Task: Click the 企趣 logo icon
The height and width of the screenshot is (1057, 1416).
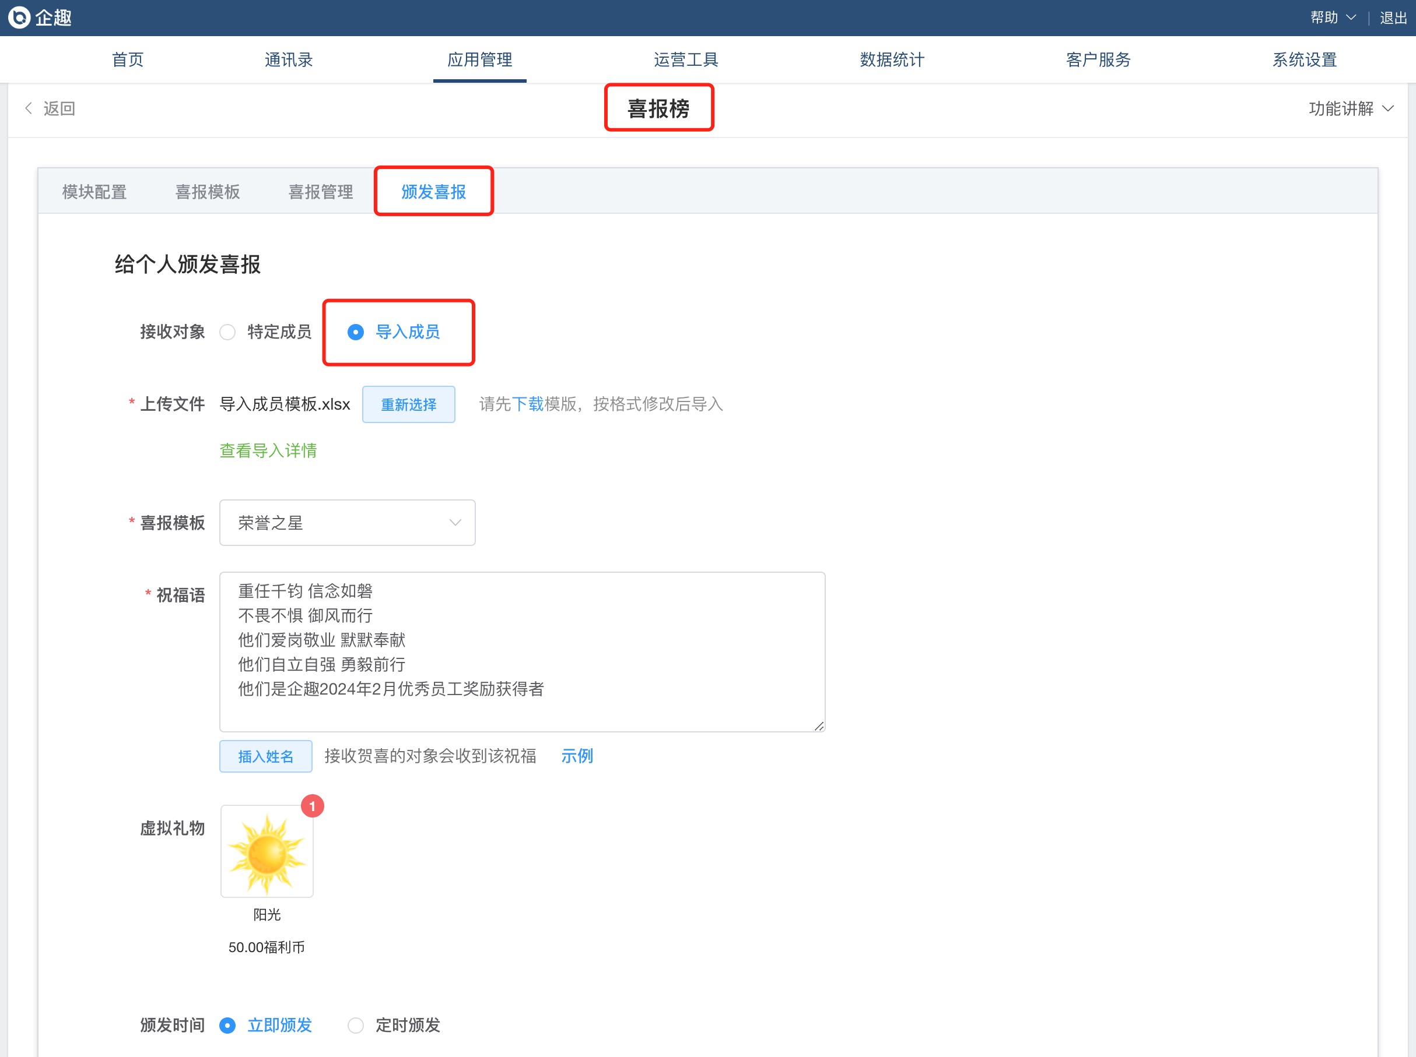Action: coord(19,17)
